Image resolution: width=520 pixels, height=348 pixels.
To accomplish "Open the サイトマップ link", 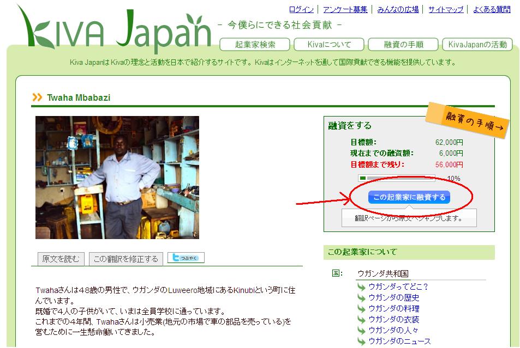I will coord(446,9).
